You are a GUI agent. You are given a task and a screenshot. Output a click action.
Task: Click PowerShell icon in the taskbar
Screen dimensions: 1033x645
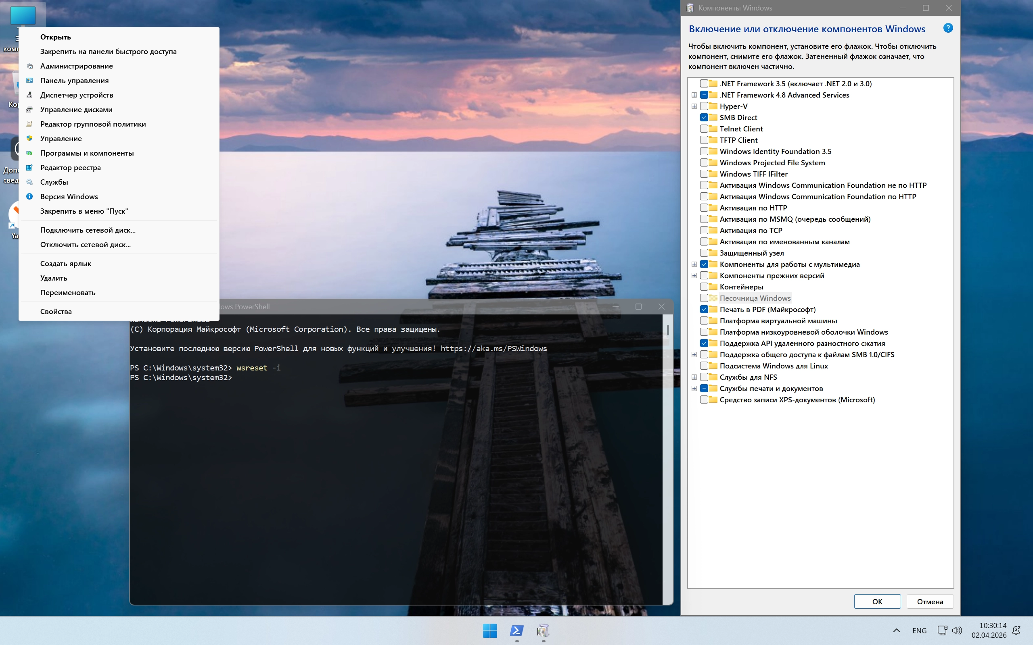(516, 630)
